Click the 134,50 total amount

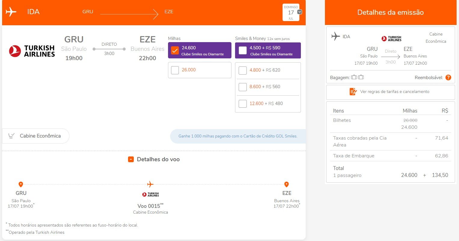click(x=440, y=175)
